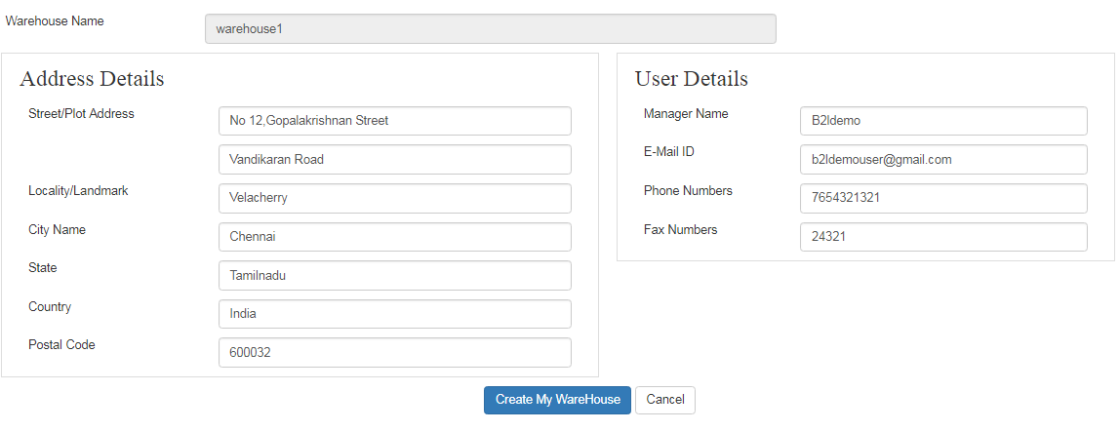Select the Warehouse Name field containing warehouse1

tap(490, 29)
